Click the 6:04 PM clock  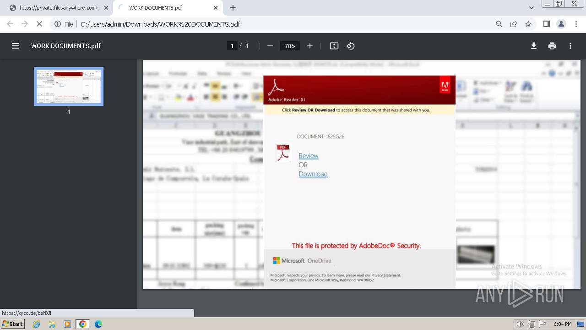(562, 324)
